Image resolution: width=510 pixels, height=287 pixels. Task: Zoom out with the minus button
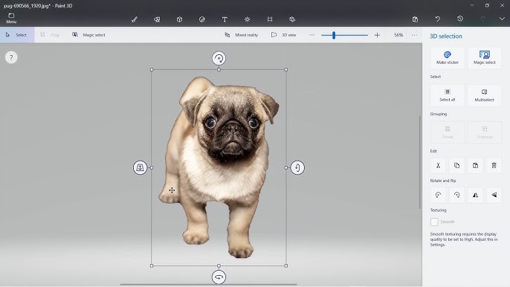pos(312,35)
